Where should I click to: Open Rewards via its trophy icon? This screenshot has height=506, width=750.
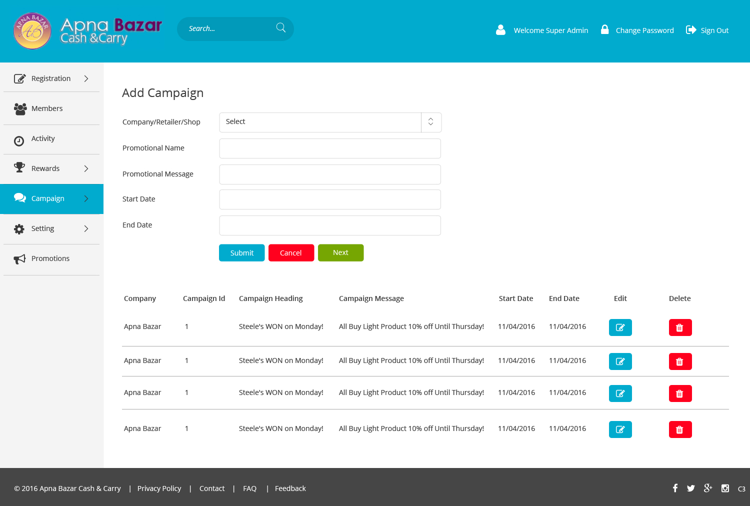19,167
